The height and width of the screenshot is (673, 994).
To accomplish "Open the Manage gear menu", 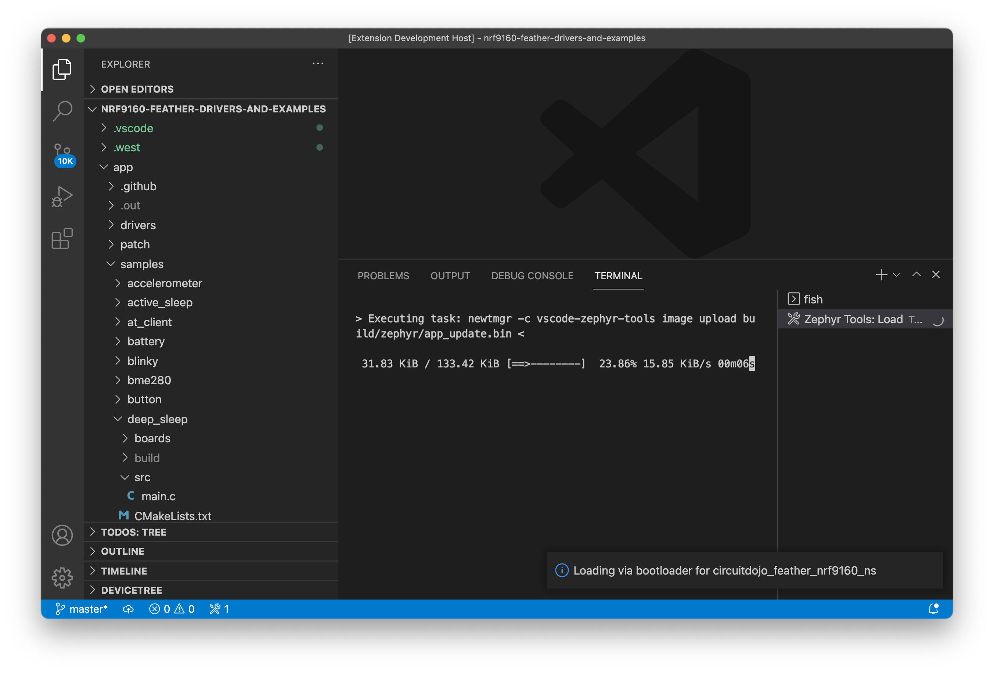I will pos(62,577).
